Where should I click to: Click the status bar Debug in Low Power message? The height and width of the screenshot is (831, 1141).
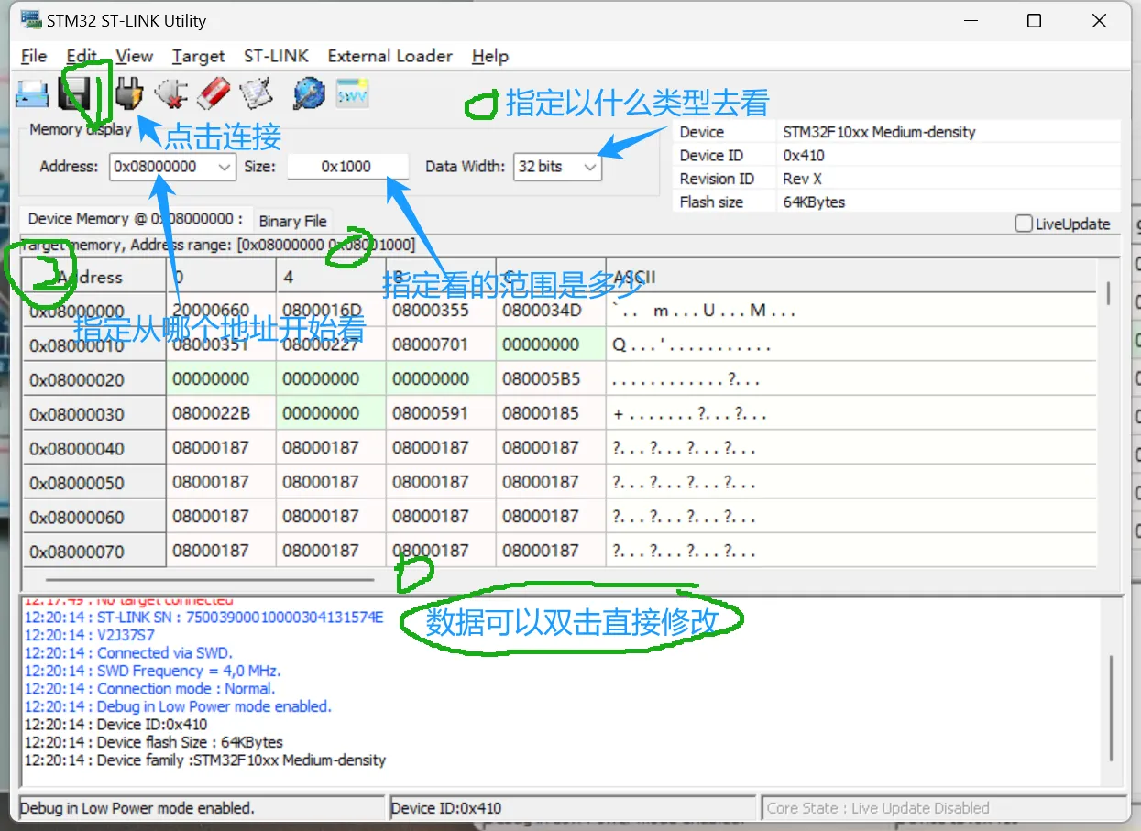pos(137,808)
